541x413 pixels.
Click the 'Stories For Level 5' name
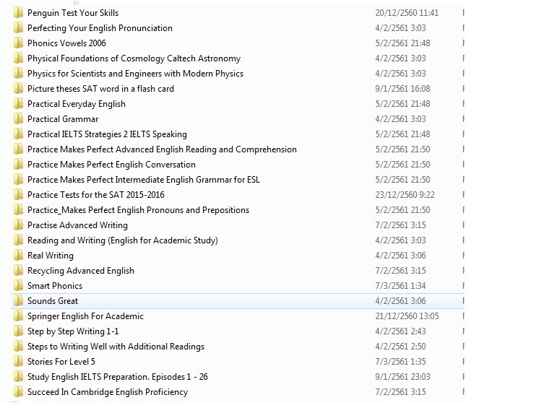pos(61,362)
